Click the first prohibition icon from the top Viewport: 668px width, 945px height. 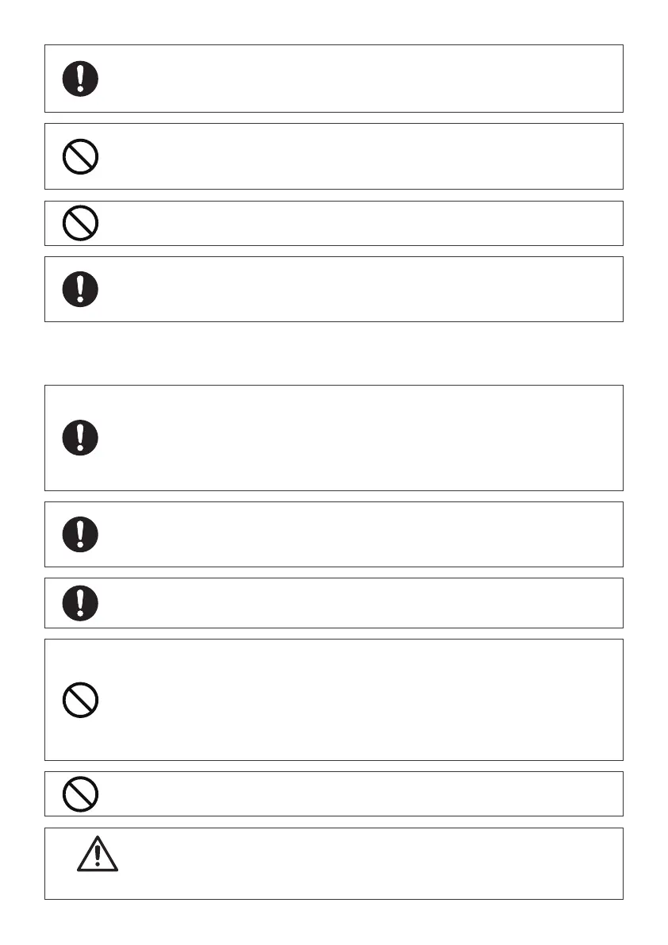80,156
